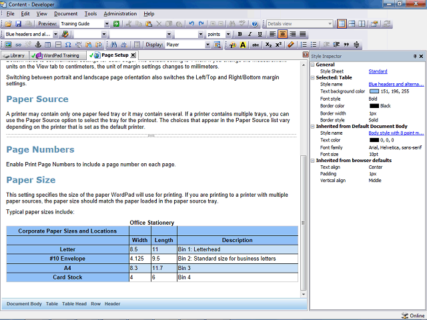The height and width of the screenshot is (320, 427).
Task: Toggle Underline formatting
Action: 260,34
